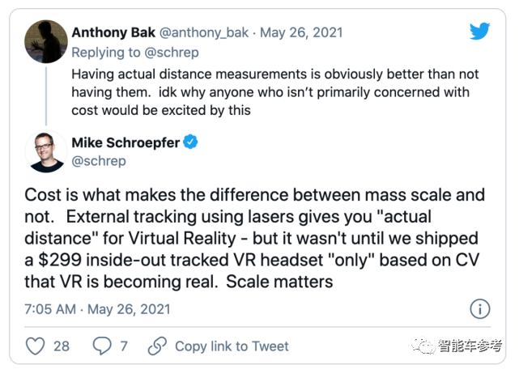Click Anthony Bak's reply text
519x369 pixels.
click(275, 92)
